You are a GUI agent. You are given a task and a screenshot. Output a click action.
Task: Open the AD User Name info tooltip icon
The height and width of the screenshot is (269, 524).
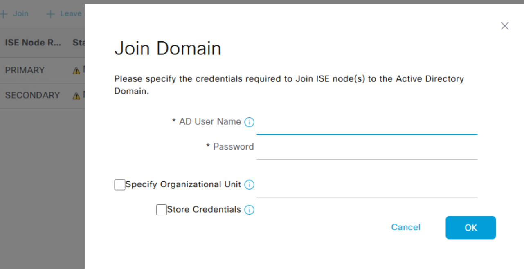point(249,121)
